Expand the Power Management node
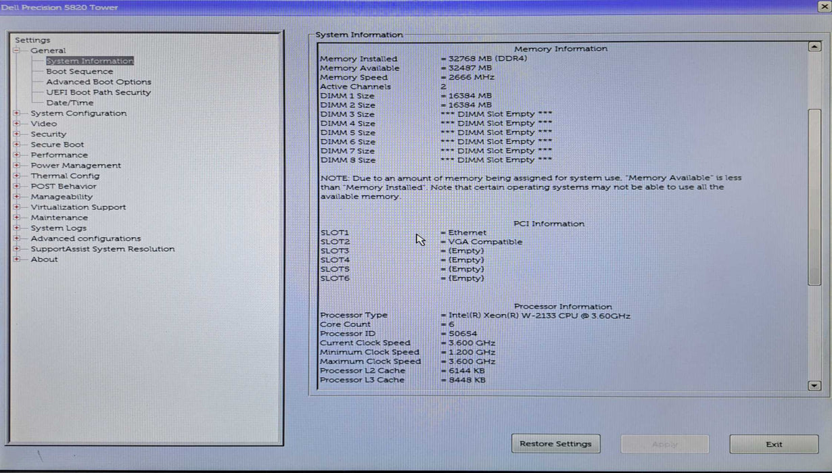 (x=16, y=166)
